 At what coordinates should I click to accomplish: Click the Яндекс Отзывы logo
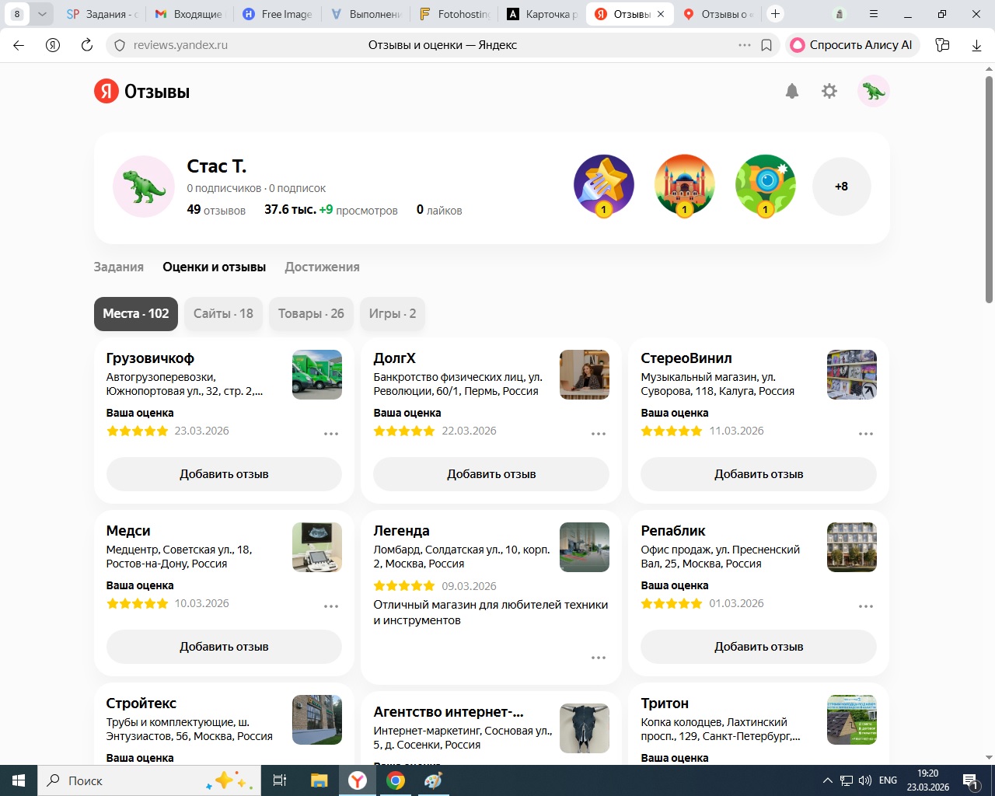(x=142, y=92)
